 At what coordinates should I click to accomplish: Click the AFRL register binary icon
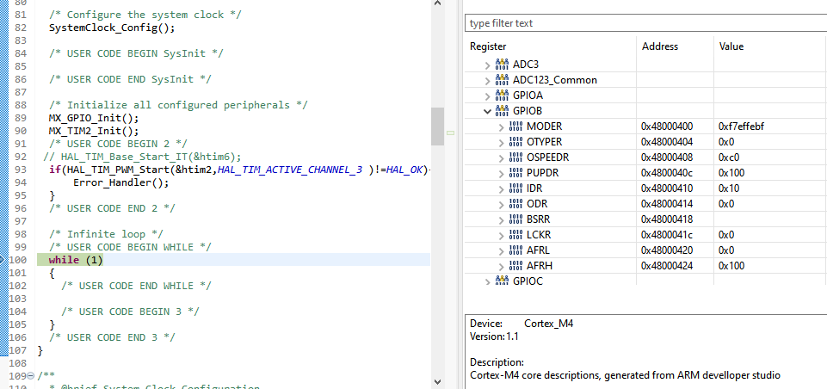515,250
